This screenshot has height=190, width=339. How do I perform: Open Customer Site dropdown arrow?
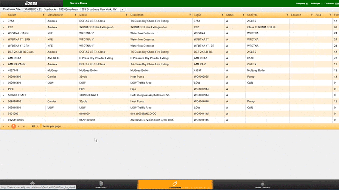[x=123, y=10]
